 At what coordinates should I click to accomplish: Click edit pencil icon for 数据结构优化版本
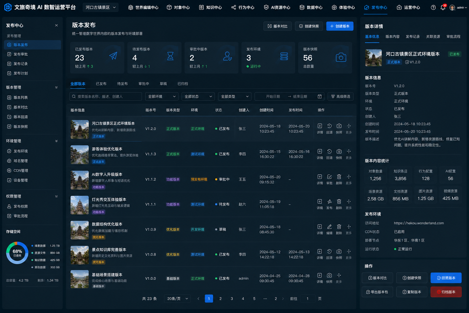(329, 226)
